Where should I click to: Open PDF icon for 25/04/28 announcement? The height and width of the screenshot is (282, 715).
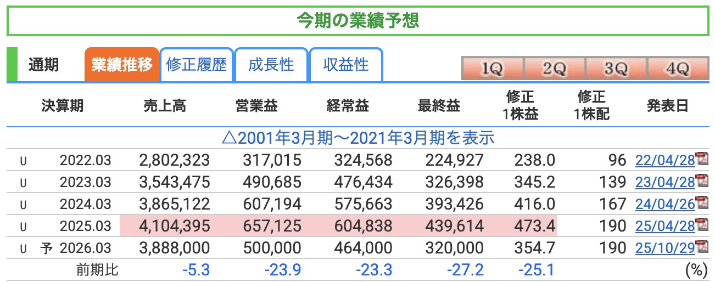[702, 225]
